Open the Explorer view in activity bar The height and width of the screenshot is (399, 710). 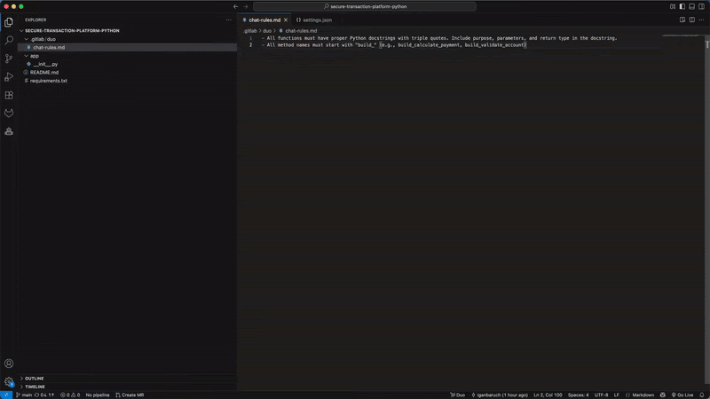pos(9,22)
